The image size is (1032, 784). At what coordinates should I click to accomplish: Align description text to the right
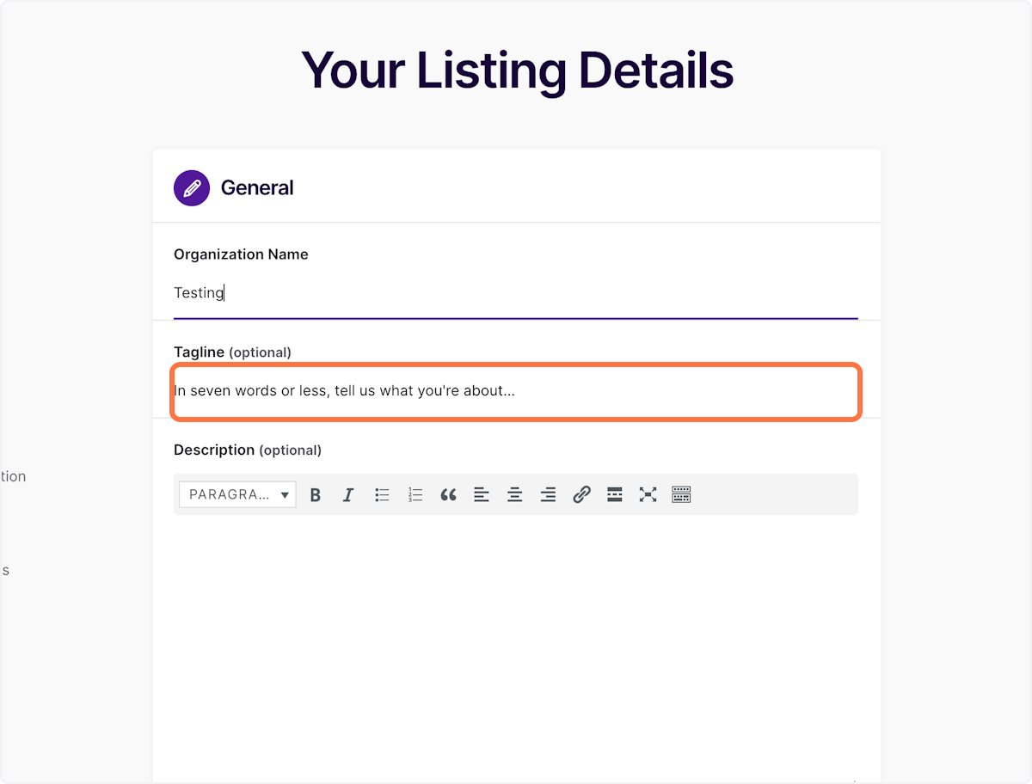pyautogui.click(x=548, y=494)
